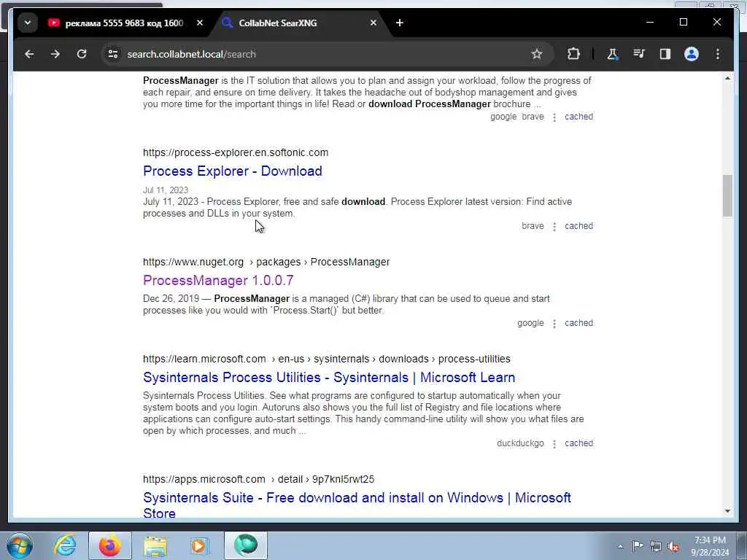Expand options dots for Process Explorer result
The image size is (747, 560).
click(x=554, y=227)
